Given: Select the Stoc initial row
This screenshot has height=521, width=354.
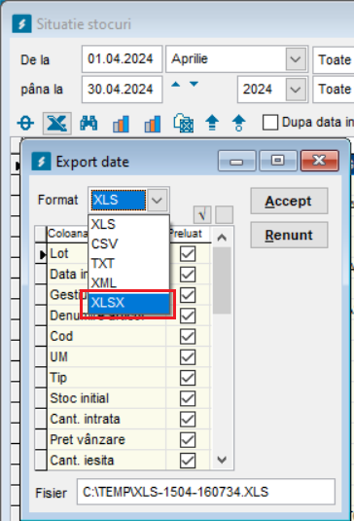Looking at the screenshot, I should coord(106,398).
